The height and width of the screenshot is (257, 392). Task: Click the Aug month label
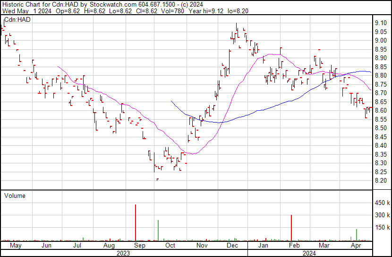[x=109, y=246]
